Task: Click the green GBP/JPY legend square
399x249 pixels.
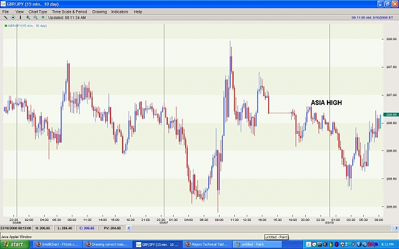Action: point(6,25)
